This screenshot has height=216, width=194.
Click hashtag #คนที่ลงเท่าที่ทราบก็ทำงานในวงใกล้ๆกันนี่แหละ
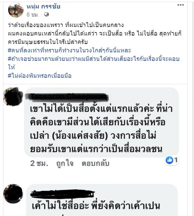pyautogui.click(x=70, y=50)
